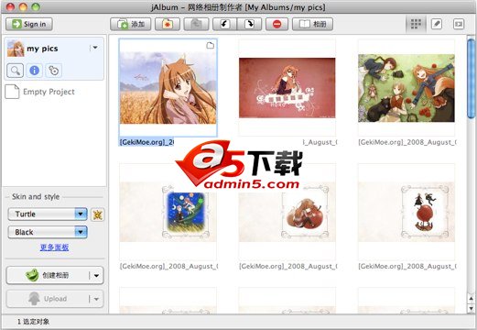This screenshot has width=477, height=330.
Task: Select Empty Project in sidebar
Action: [x=39, y=92]
